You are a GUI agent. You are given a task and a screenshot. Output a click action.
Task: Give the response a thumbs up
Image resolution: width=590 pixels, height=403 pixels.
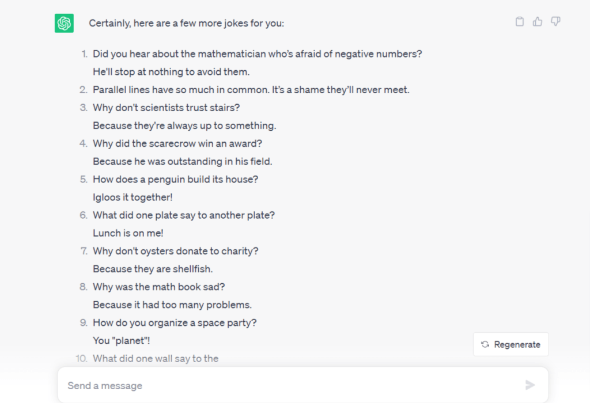coord(538,22)
